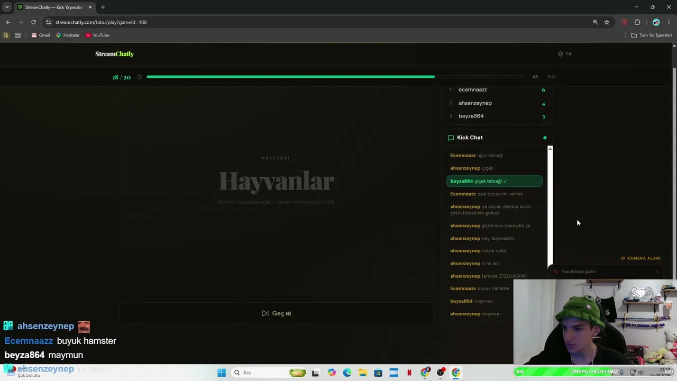Open Netflix from the taskbar

pos(409,373)
